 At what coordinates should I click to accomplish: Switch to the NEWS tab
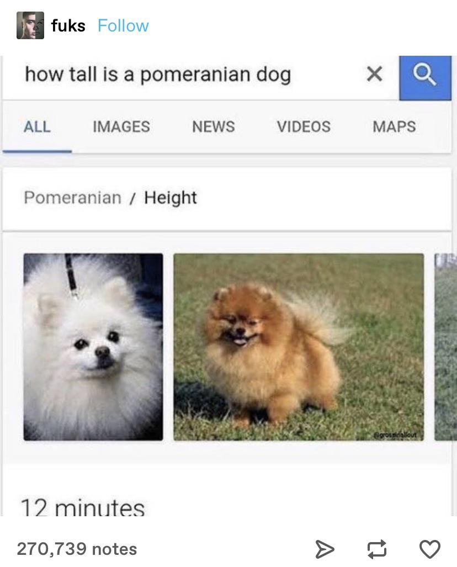(x=213, y=126)
